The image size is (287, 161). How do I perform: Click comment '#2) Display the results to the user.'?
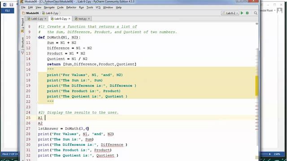[78, 112]
